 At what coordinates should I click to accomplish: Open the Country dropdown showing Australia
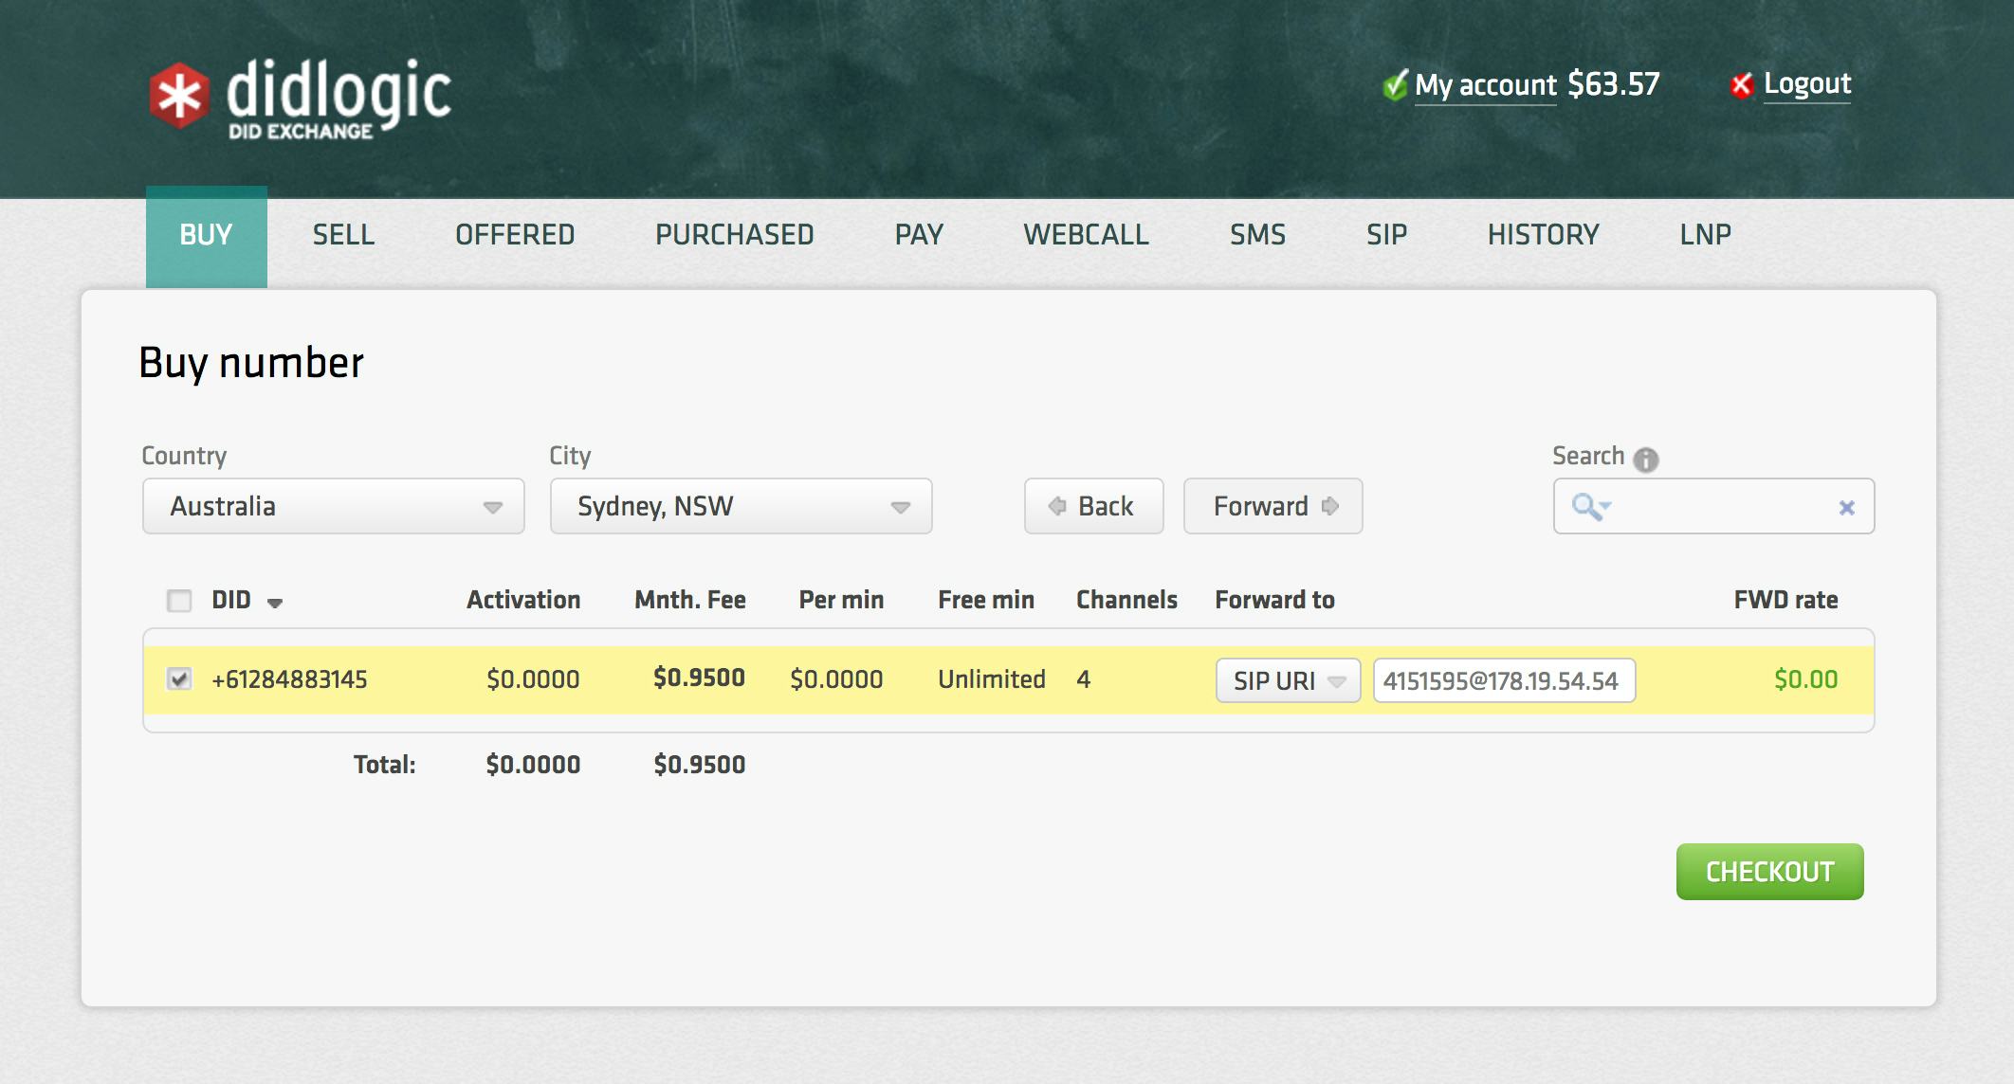333,506
